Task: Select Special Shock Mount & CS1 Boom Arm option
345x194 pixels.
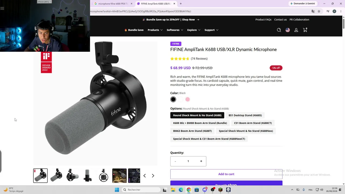Action: pyautogui.click(x=209, y=139)
